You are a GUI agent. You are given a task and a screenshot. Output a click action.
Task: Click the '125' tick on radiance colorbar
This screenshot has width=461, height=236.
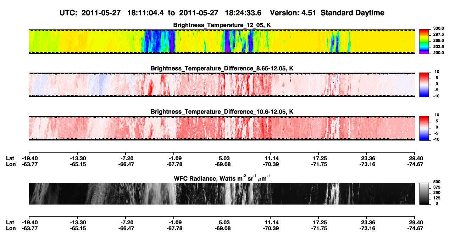click(x=437, y=198)
